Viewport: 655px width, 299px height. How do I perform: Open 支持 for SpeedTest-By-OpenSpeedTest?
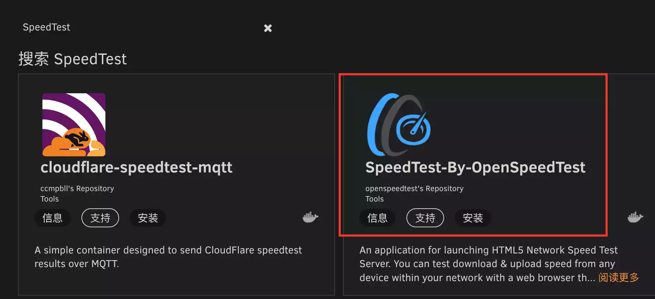click(x=425, y=218)
